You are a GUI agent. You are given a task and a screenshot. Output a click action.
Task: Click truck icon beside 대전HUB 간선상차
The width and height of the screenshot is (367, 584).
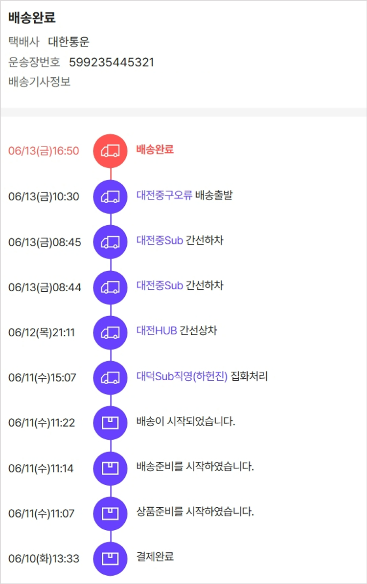[110, 332]
